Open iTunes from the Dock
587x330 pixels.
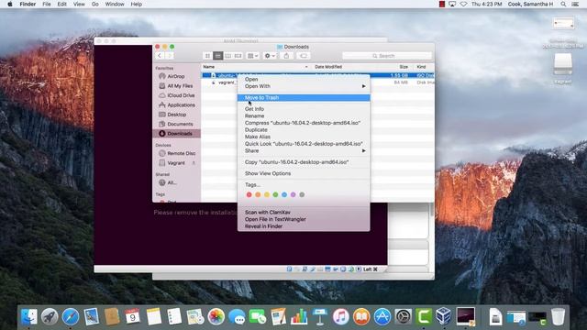point(340,317)
